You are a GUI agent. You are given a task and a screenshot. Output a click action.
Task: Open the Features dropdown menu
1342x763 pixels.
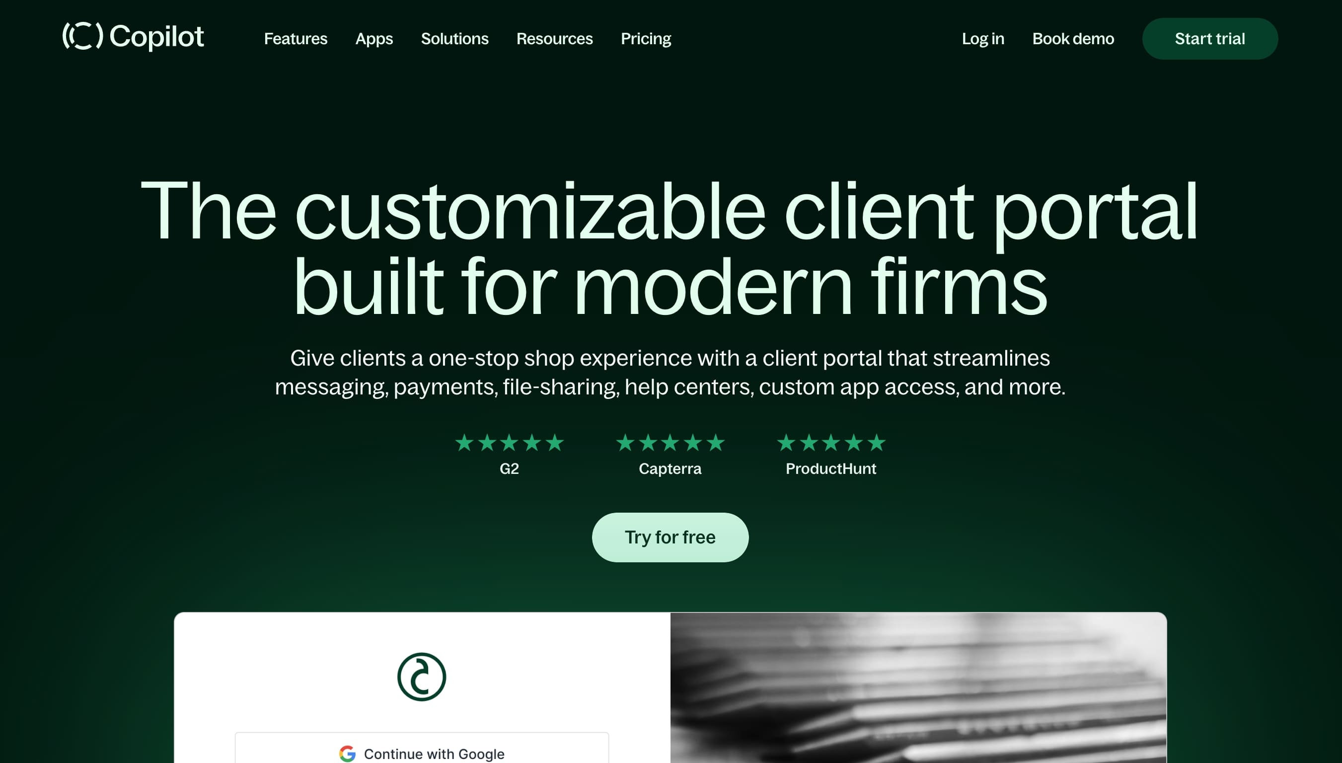(295, 39)
